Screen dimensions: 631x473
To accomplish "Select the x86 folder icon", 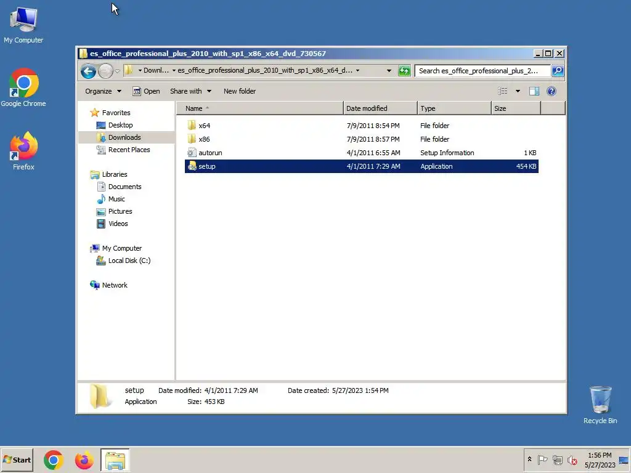I will (x=192, y=139).
